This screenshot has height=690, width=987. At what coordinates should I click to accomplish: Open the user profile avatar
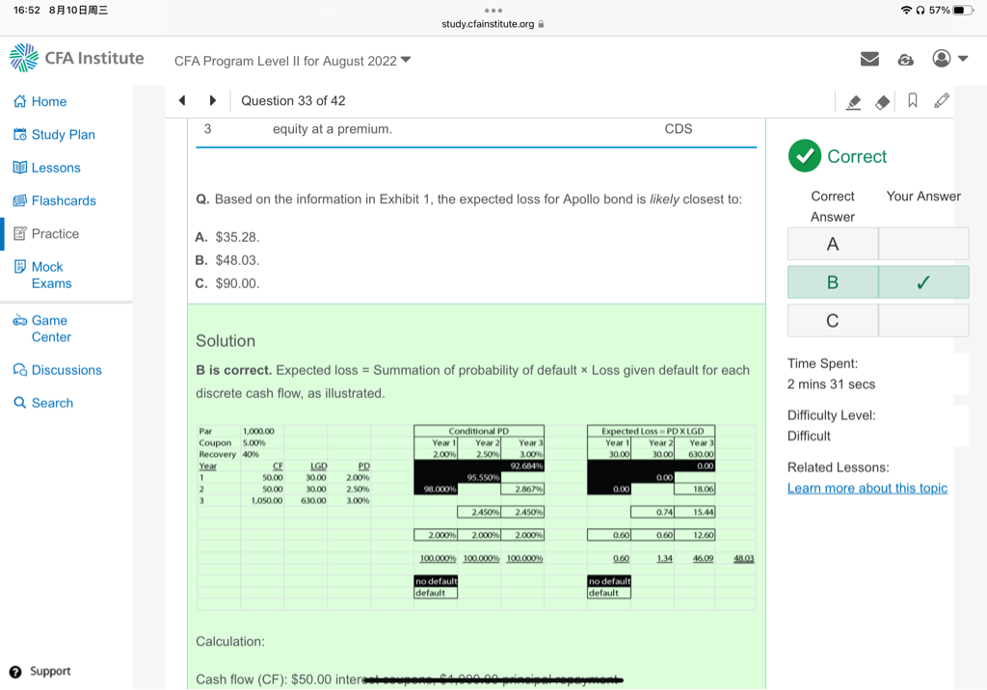coord(941,59)
